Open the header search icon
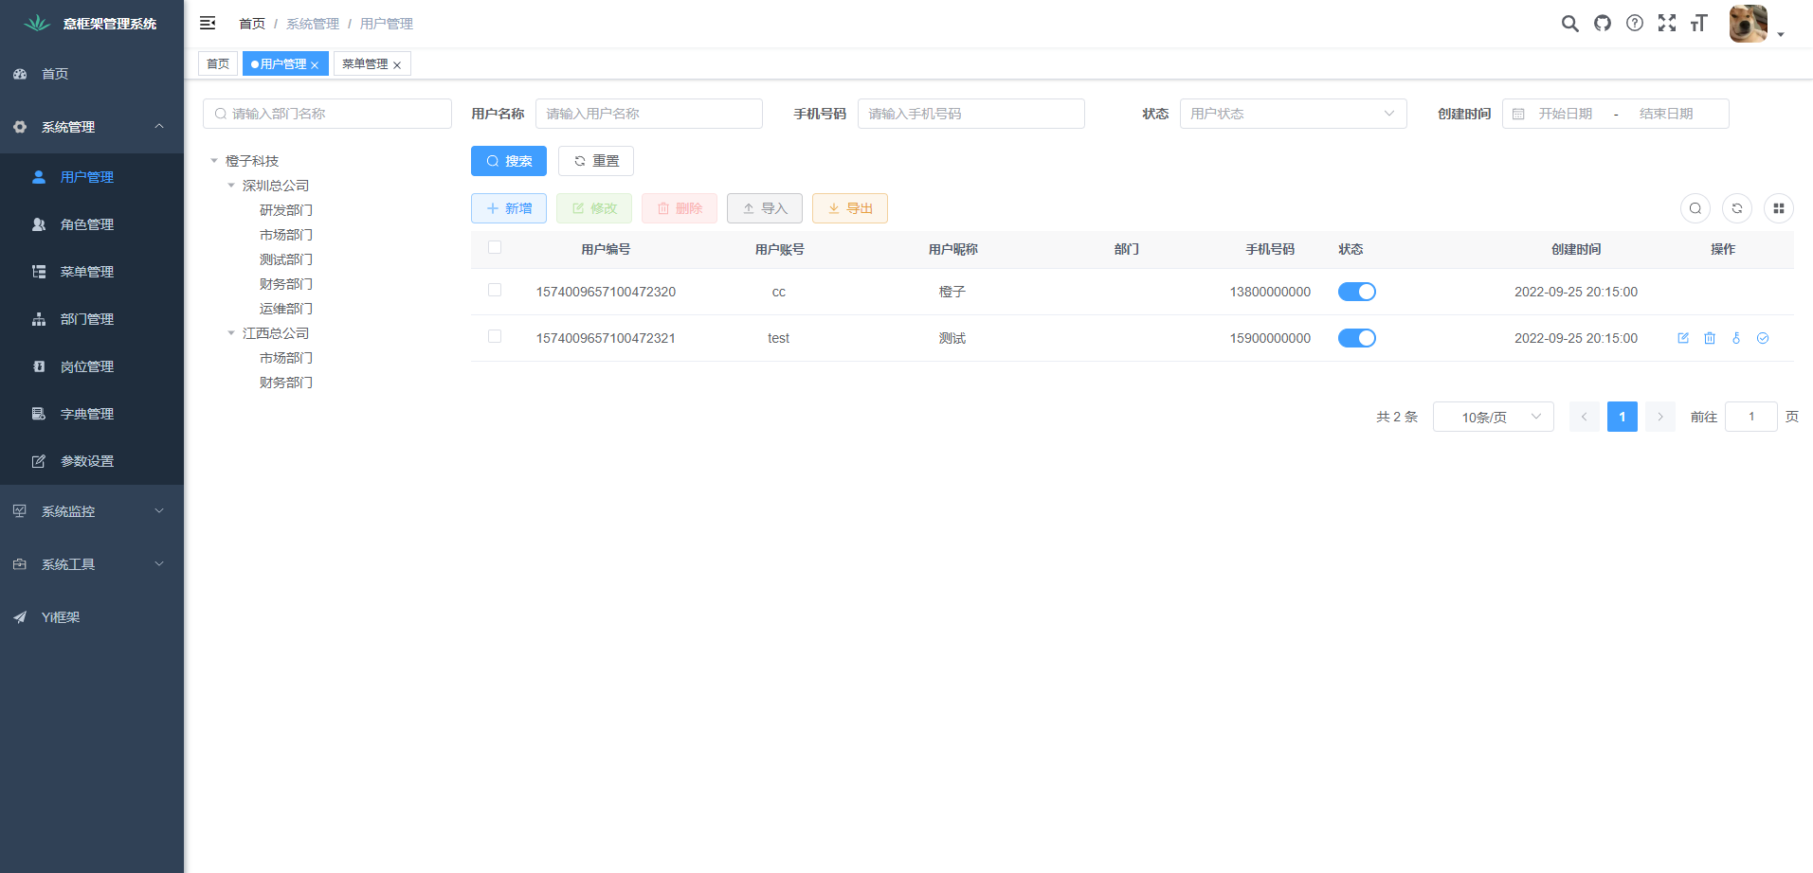The image size is (1813, 873). click(1570, 23)
